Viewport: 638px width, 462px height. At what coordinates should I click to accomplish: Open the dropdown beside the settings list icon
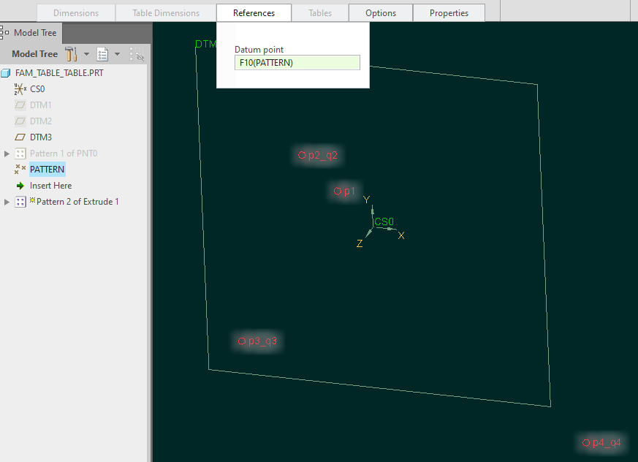tap(116, 54)
